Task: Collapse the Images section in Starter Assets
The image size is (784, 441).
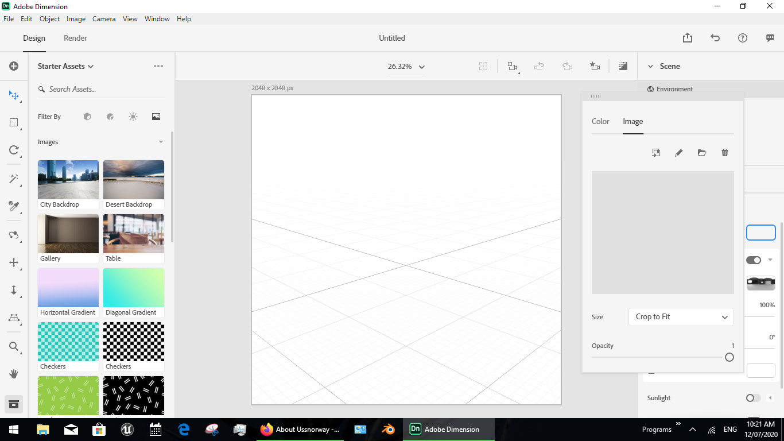Action: tap(161, 142)
